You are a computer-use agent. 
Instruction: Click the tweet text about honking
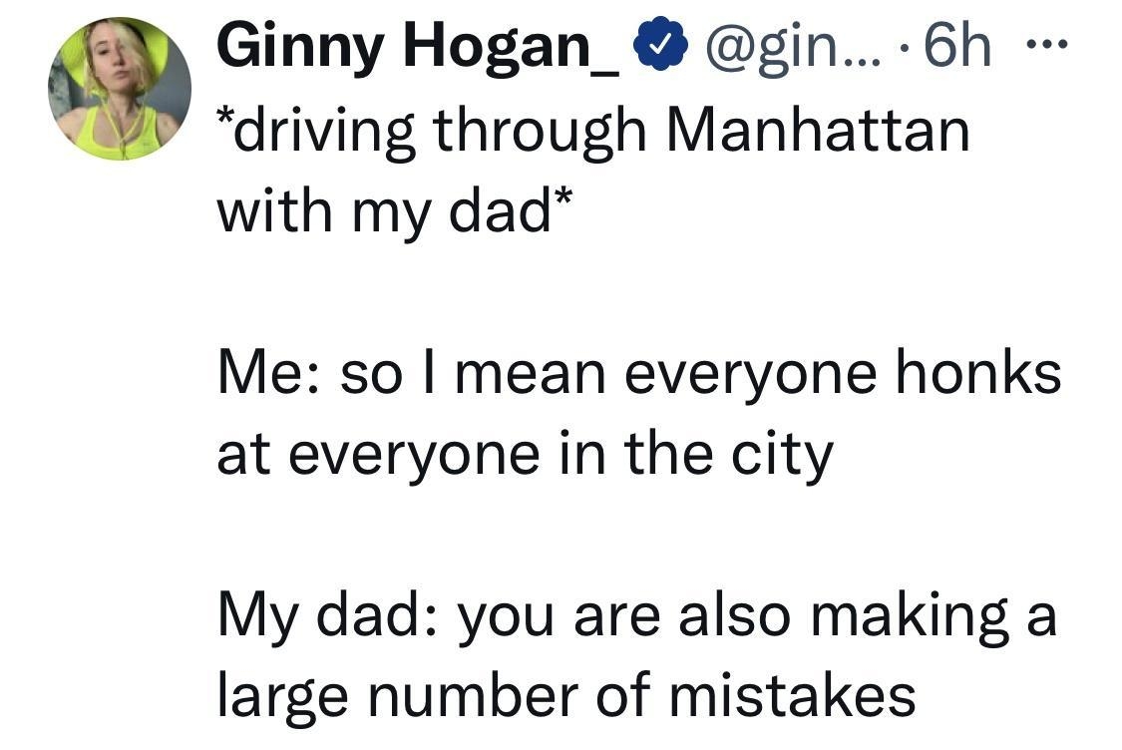click(x=638, y=374)
